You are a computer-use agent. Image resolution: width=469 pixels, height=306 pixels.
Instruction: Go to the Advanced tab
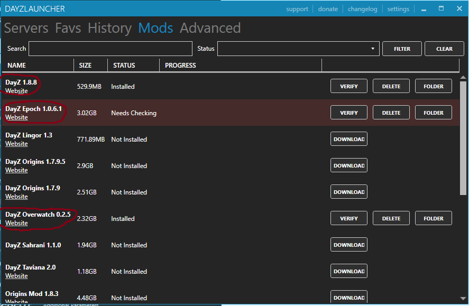pyautogui.click(x=210, y=28)
